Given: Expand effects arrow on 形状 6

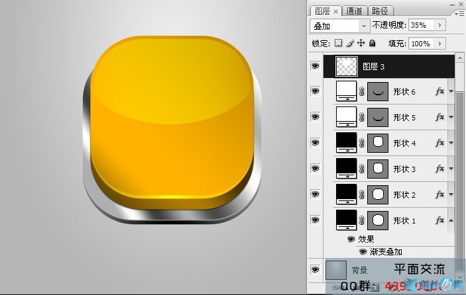Looking at the screenshot, I should click(451, 91).
